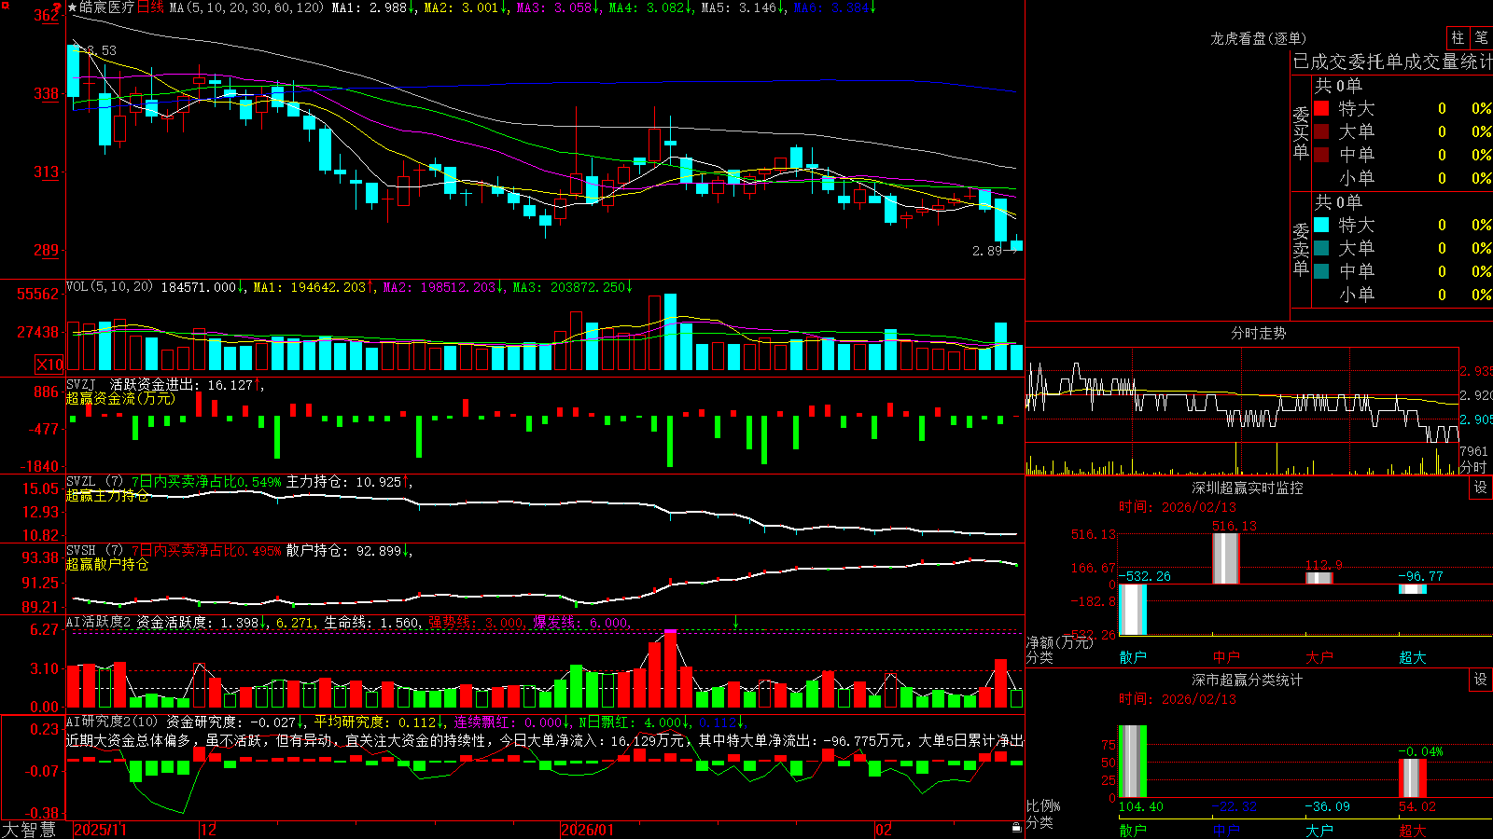
Task: Click the 爆发线: 6.000 value
Action: (581, 622)
